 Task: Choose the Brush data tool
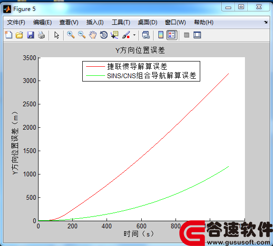tap(126, 35)
